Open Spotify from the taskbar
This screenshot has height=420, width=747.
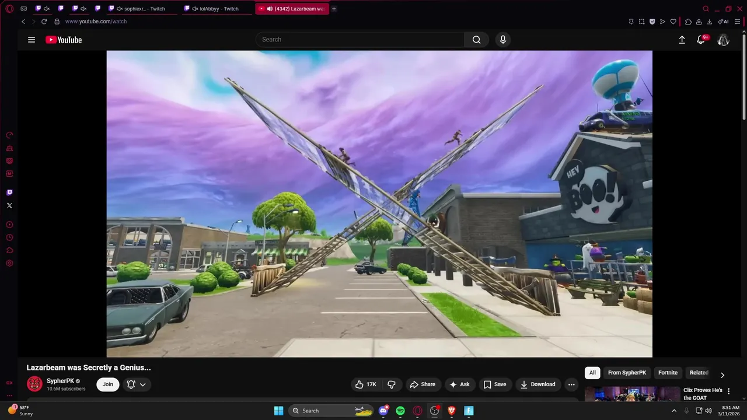click(x=400, y=411)
